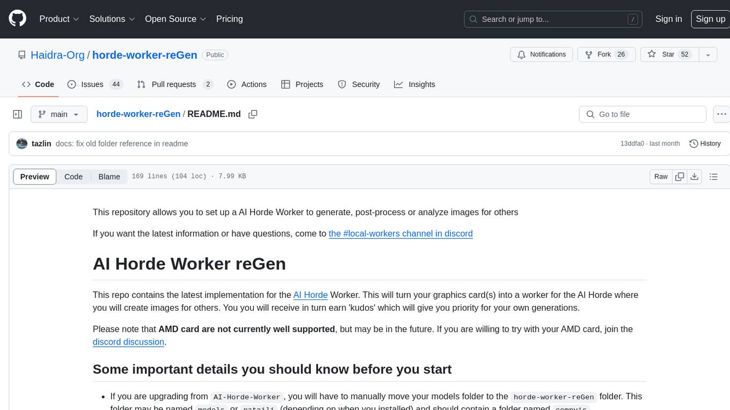Open commit 13ddfa0
Image resolution: width=730 pixels, height=410 pixels.
click(x=632, y=144)
